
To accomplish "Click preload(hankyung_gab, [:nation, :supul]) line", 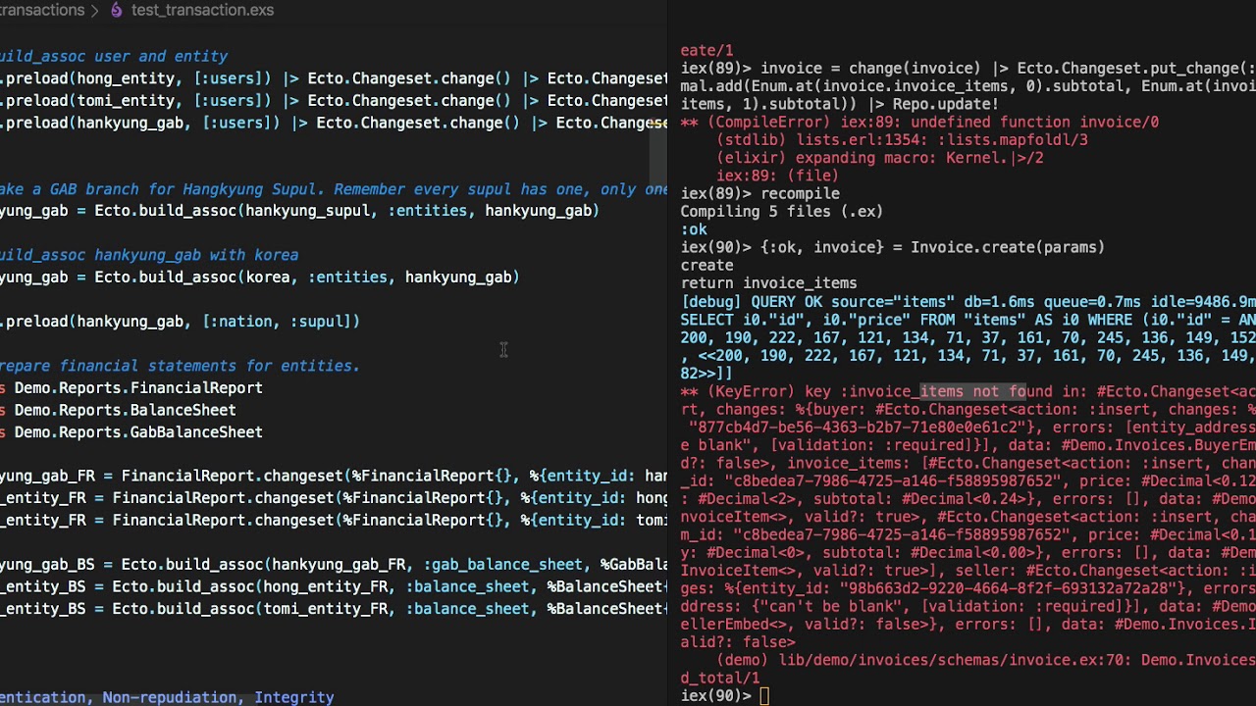I will [x=181, y=322].
